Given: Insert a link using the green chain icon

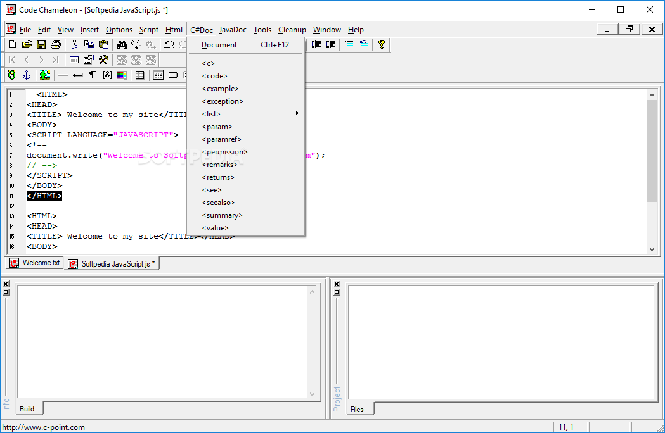Looking at the screenshot, I should click(12, 75).
